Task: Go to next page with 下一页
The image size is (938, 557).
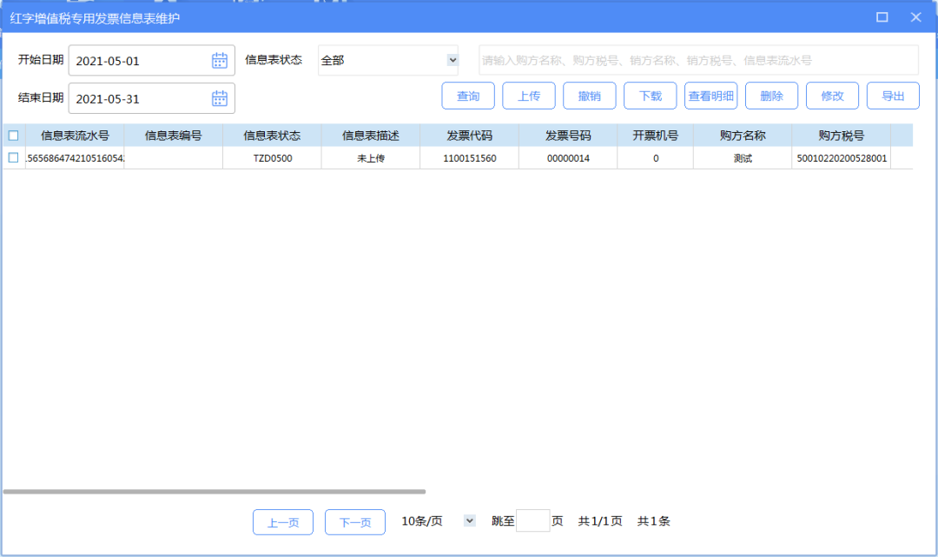Action: (x=354, y=521)
